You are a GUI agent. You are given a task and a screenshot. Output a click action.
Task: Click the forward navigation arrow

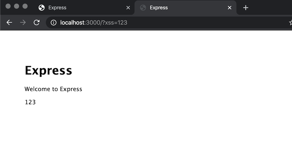[x=23, y=22]
